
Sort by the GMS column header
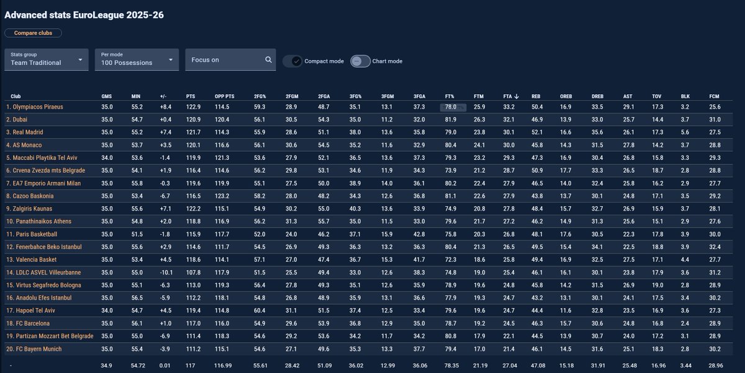pyautogui.click(x=107, y=96)
